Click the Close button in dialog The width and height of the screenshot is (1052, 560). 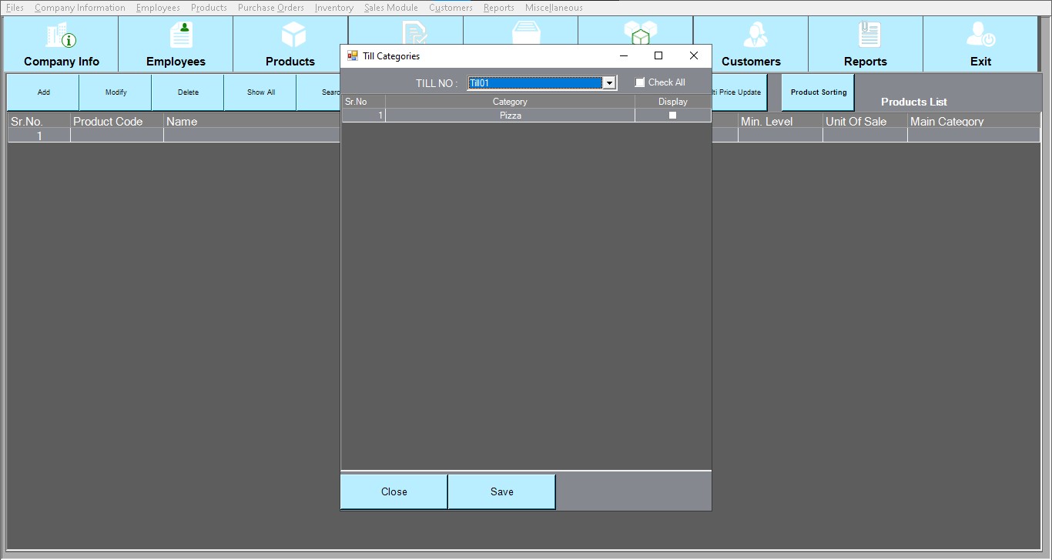point(394,491)
